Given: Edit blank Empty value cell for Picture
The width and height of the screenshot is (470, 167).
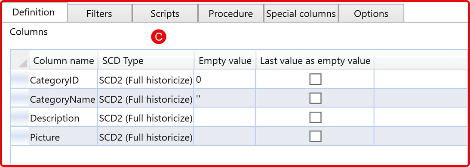Looking at the screenshot, I should [225, 136].
